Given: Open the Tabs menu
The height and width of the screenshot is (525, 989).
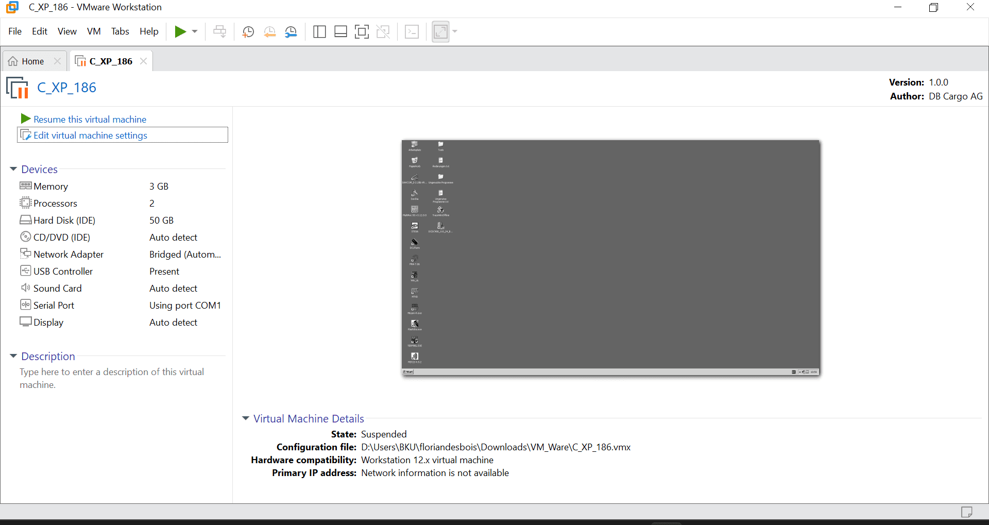Looking at the screenshot, I should pyautogui.click(x=120, y=31).
